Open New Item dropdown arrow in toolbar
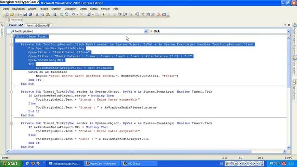Image resolution: width=297 pixels, height=167 pixels. pos(21,14)
